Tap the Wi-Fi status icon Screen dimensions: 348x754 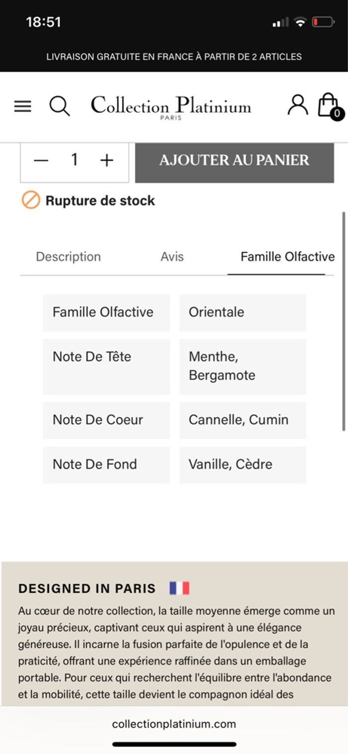coord(300,22)
